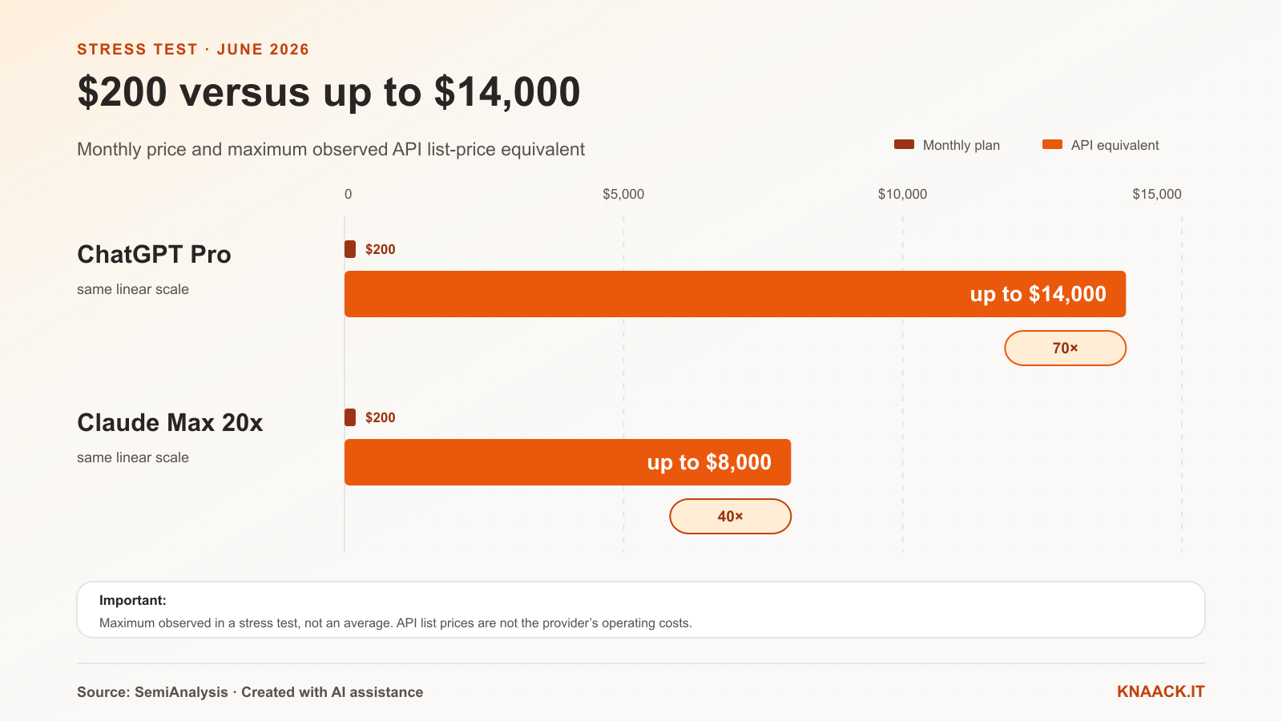Click the main title $200 versus up to $14,000
Viewport: 1282px width, 721px height.
[x=329, y=91]
